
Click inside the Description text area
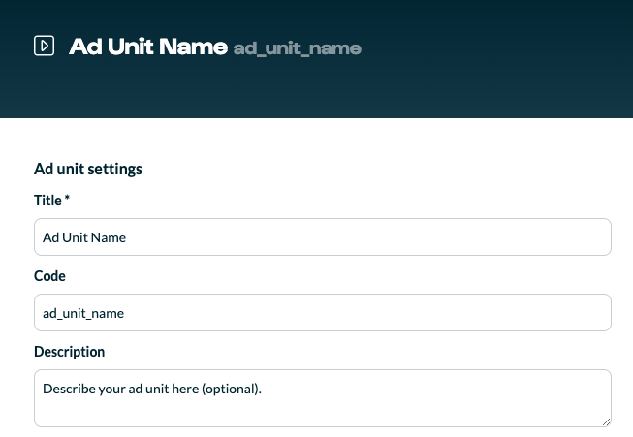coord(323,398)
